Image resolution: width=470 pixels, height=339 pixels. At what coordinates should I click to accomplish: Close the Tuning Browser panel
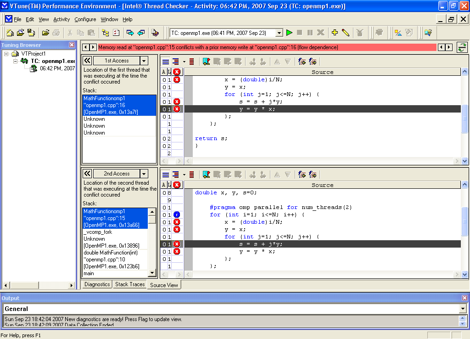tap(72, 45)
